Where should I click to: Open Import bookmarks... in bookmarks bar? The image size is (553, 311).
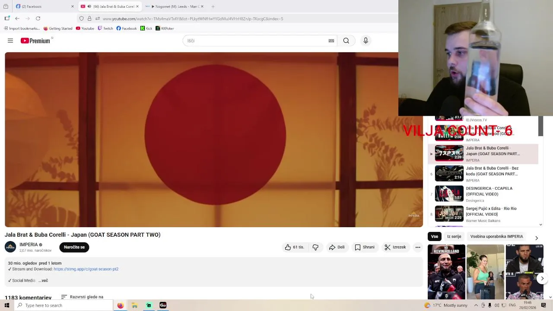[22, 29]
